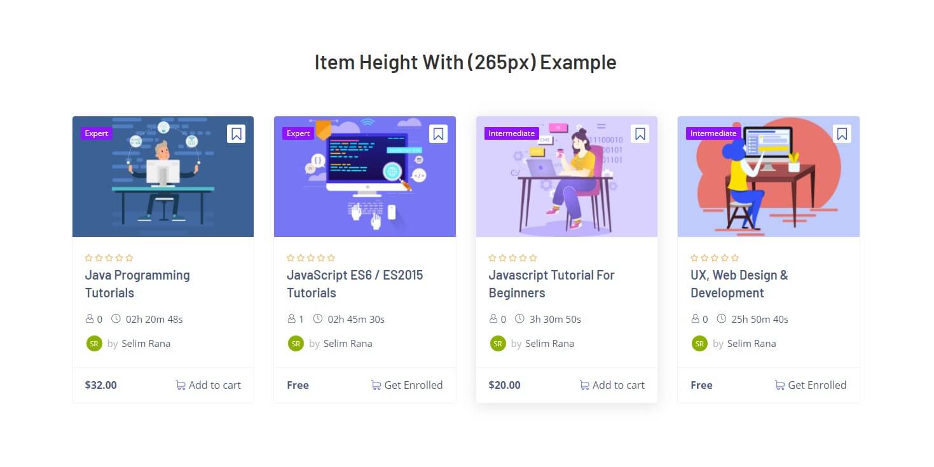Select Intermediate badge on Javascript Beginners card

coord(512,133)
